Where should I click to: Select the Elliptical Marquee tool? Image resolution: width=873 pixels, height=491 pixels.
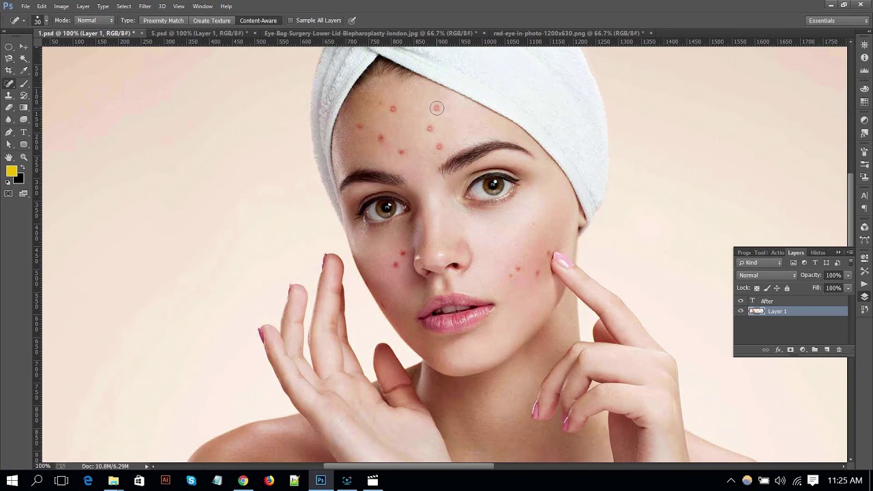click(x=9, y=47)
